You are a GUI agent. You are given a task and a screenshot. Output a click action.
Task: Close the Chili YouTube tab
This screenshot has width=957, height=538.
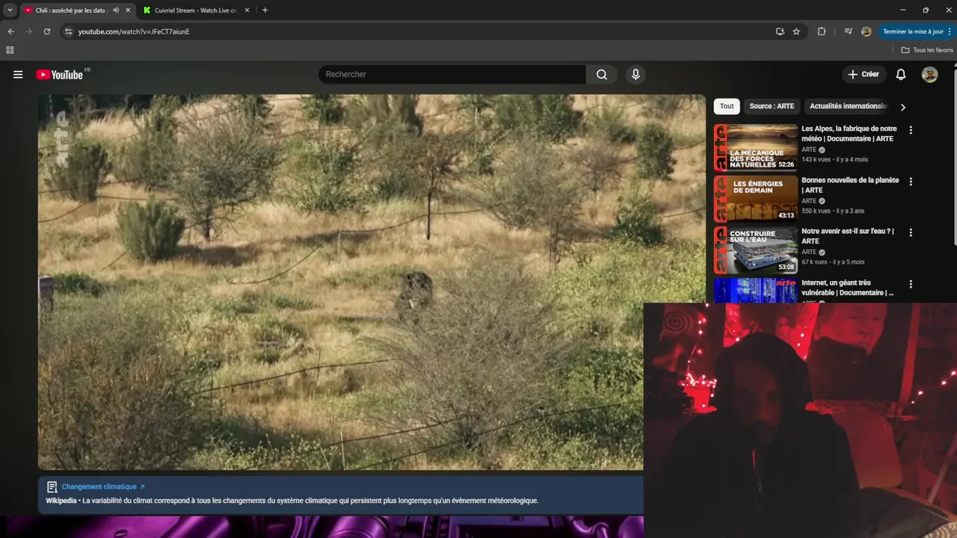[x=128, y=10]
